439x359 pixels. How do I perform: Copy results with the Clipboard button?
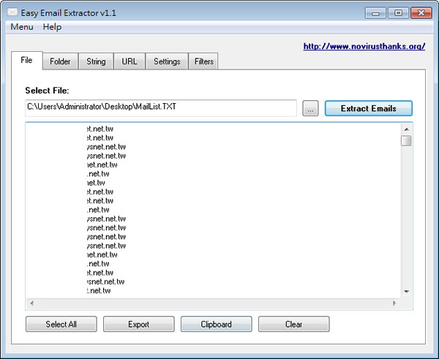[x=216, y=324]
